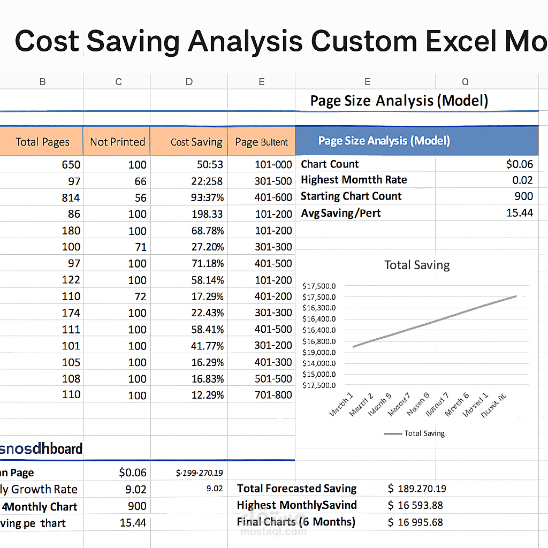Screen dimensions: 548x548
Task: Click the 'Total Saving' chart title
Action: coord(417,265)
